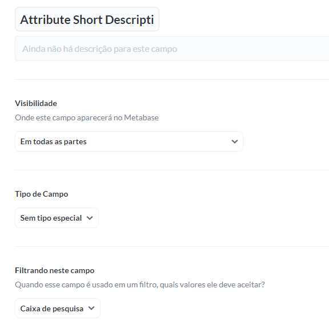Click the Attribute Short Descripti field name box

[x=87, y=19]
